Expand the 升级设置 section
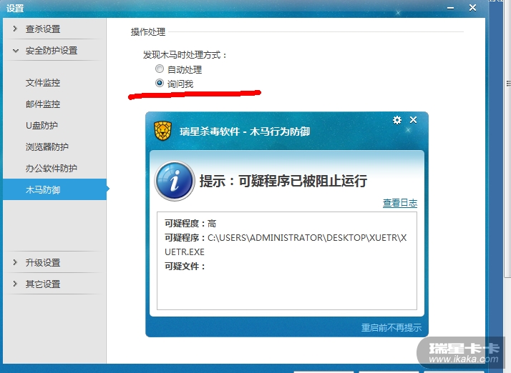The width and height of the screenshot is (511, 373). click(x=54, y=262)
